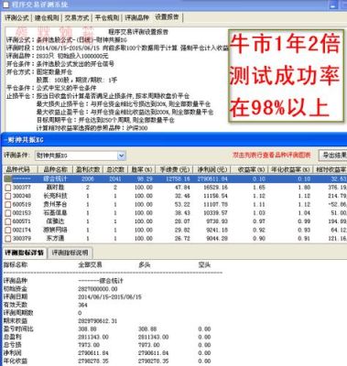Select the 交易方式 tab
Image resolution: width=347 pixels, height=366 pixels.
pyautogui.click(x=77, y=17)
